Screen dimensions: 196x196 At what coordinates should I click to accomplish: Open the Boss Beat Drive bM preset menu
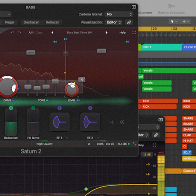coord(79,32)
